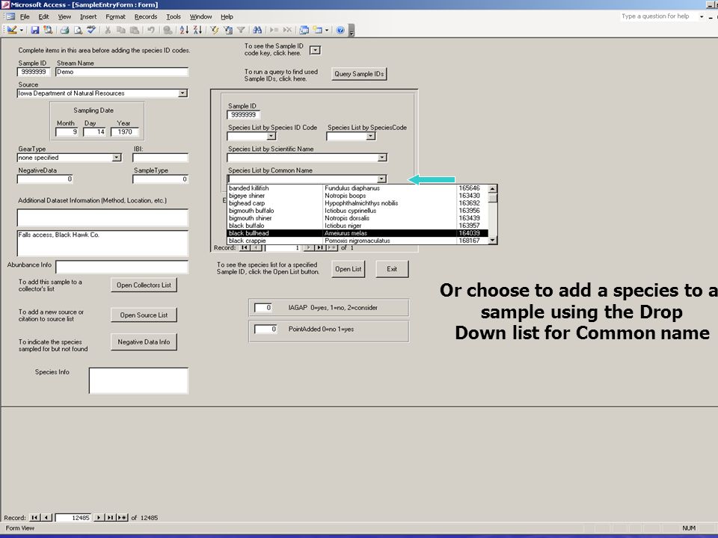Run the Spelling check icon
Viewport: 718px width, 538px height.
point(91,30)
